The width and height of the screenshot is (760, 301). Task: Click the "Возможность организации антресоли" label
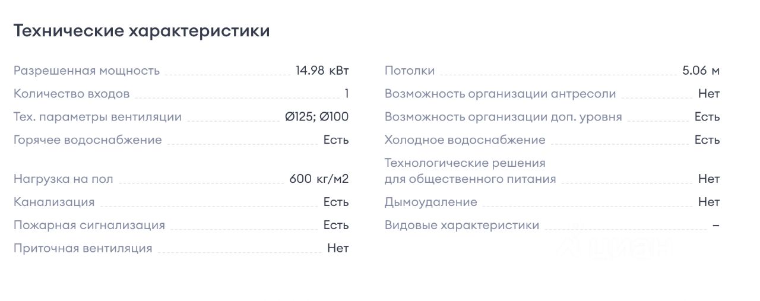pyautogui.click(x=500, y=94)
